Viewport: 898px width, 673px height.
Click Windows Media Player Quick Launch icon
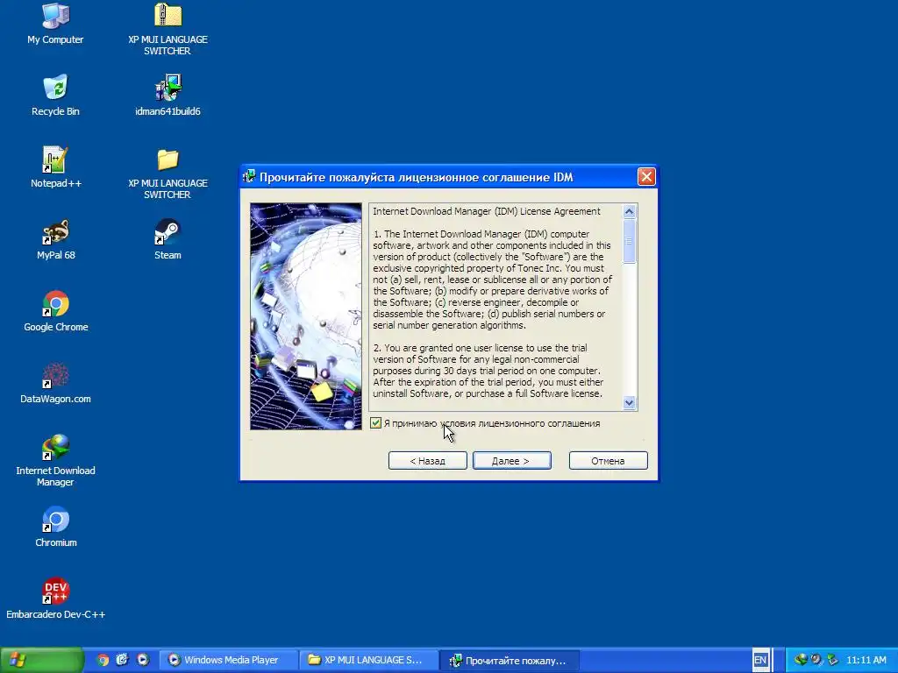click(143, 660)
